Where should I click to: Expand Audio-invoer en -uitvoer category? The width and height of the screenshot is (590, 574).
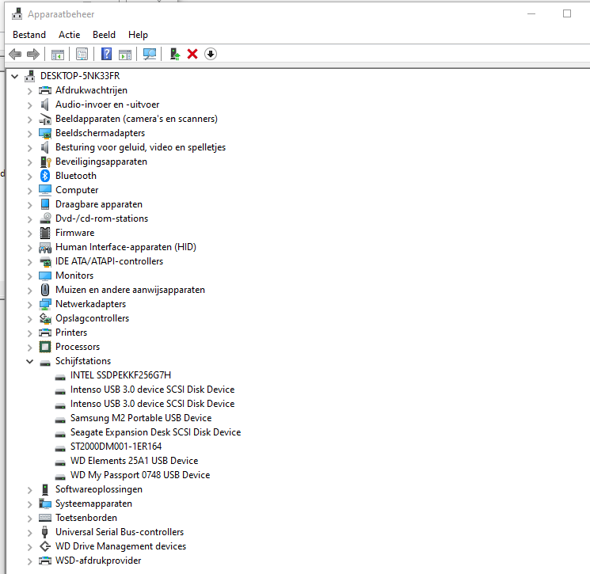(x=30, y=105)
